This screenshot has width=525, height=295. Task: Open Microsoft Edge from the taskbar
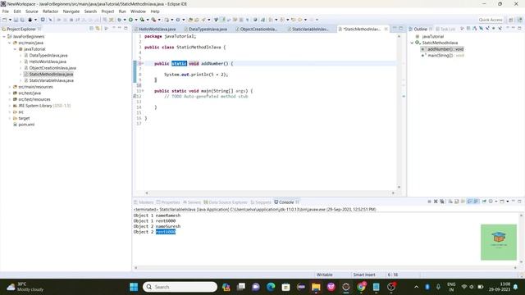click(271, 287)
